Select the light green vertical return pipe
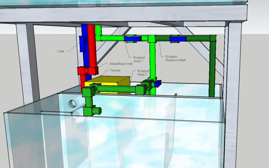The image size is (269, 168). (152, 60)
